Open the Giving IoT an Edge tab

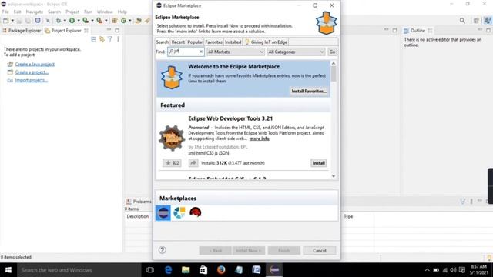coord(266,42)
